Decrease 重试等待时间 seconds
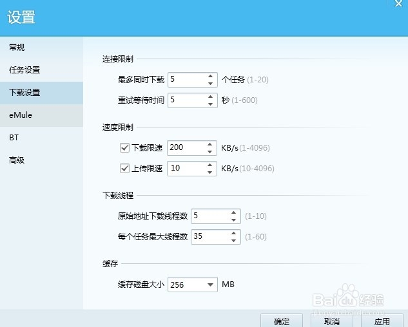Viewport: 408px width, 327px height. coord(211,104)
